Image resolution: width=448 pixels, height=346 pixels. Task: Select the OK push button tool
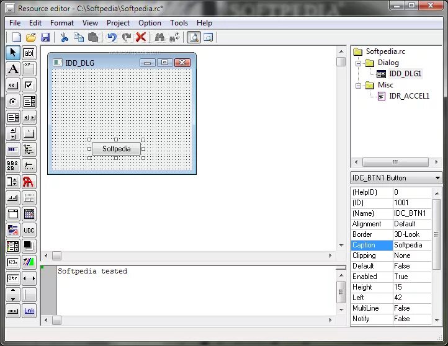tap(13, 85)
